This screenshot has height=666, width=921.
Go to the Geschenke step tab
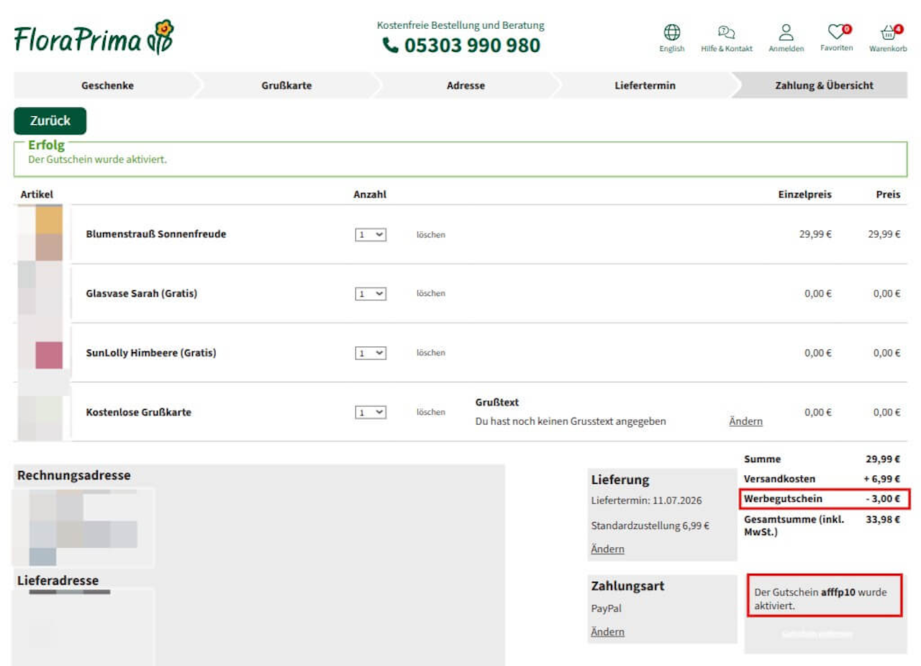[107, 85]
